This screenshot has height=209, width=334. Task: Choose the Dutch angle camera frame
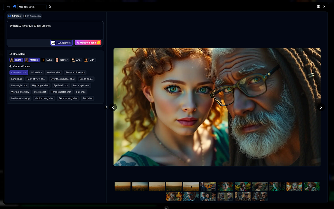pos(86,79)
